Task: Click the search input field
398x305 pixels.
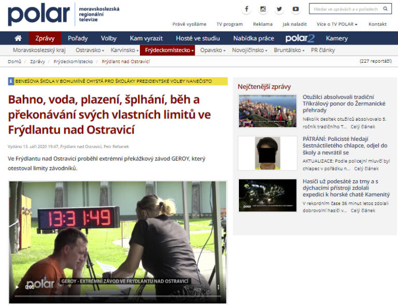Action: 345,9
